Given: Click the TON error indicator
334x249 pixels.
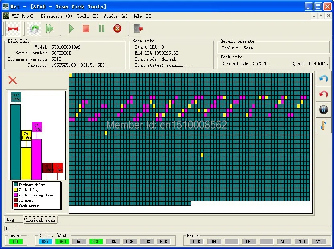Looking at the screenshot, I should point(301,241).
